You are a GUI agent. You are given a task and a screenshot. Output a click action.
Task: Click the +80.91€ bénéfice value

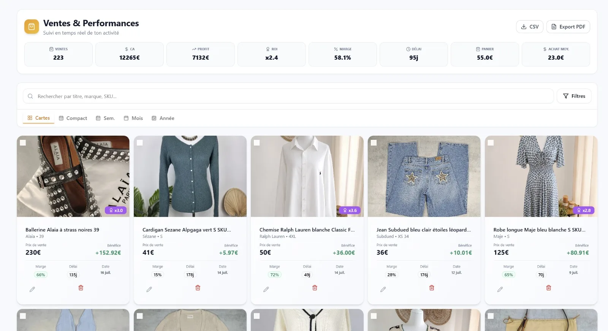[578, 253]
